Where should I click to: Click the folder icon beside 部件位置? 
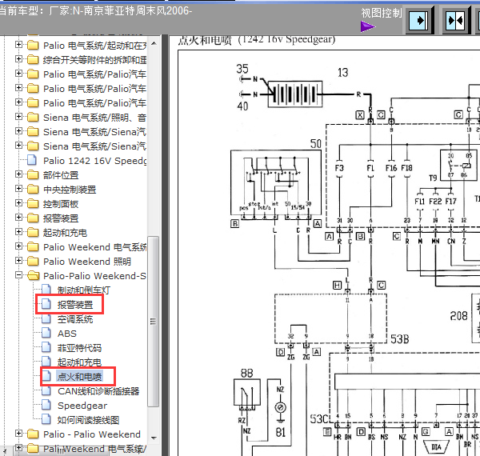33,175
